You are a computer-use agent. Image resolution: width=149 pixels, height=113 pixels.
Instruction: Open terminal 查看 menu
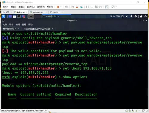(24, 24)
